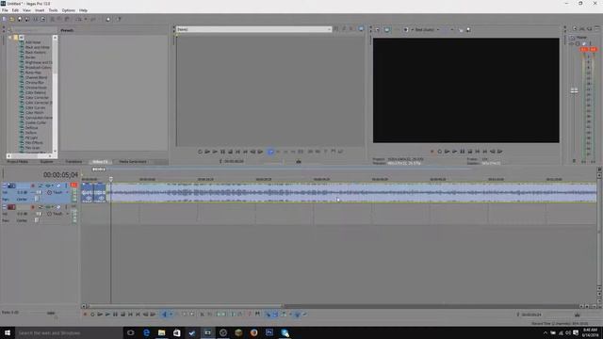Select the Chroma Keyer video effect
The height and width of the screenshot is (339, 603).
click(x=36, y=88)
